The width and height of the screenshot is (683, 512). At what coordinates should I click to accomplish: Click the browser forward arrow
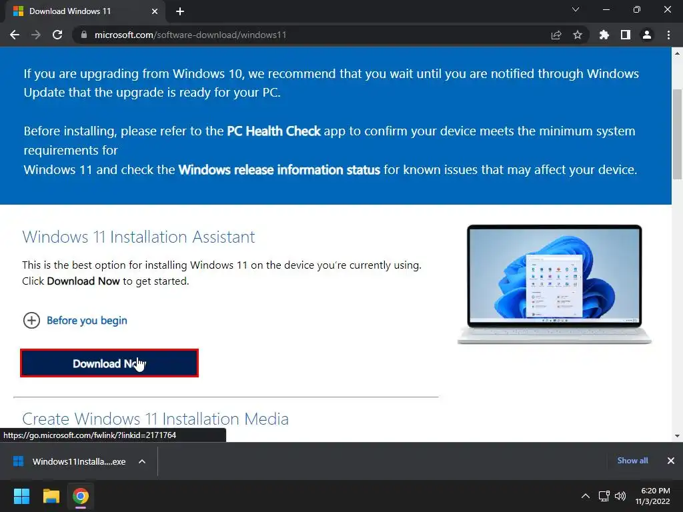(x=36, y=35)
